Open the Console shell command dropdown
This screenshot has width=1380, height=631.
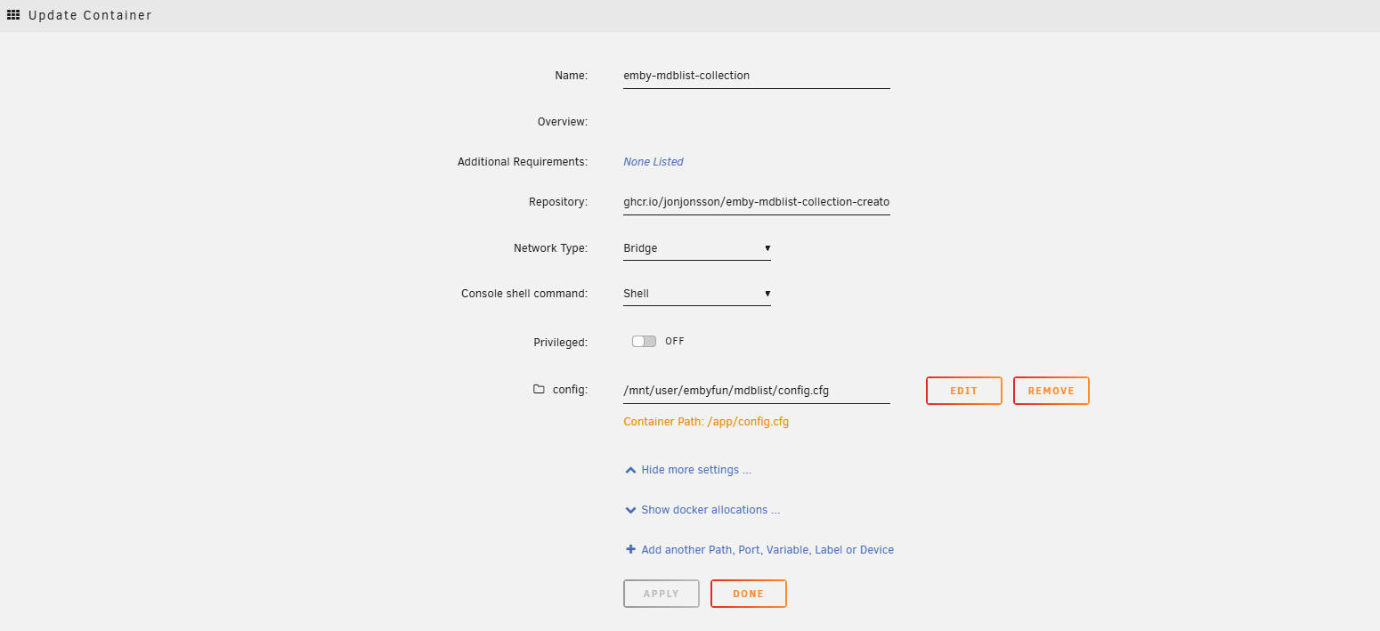[x=696, y=294]
